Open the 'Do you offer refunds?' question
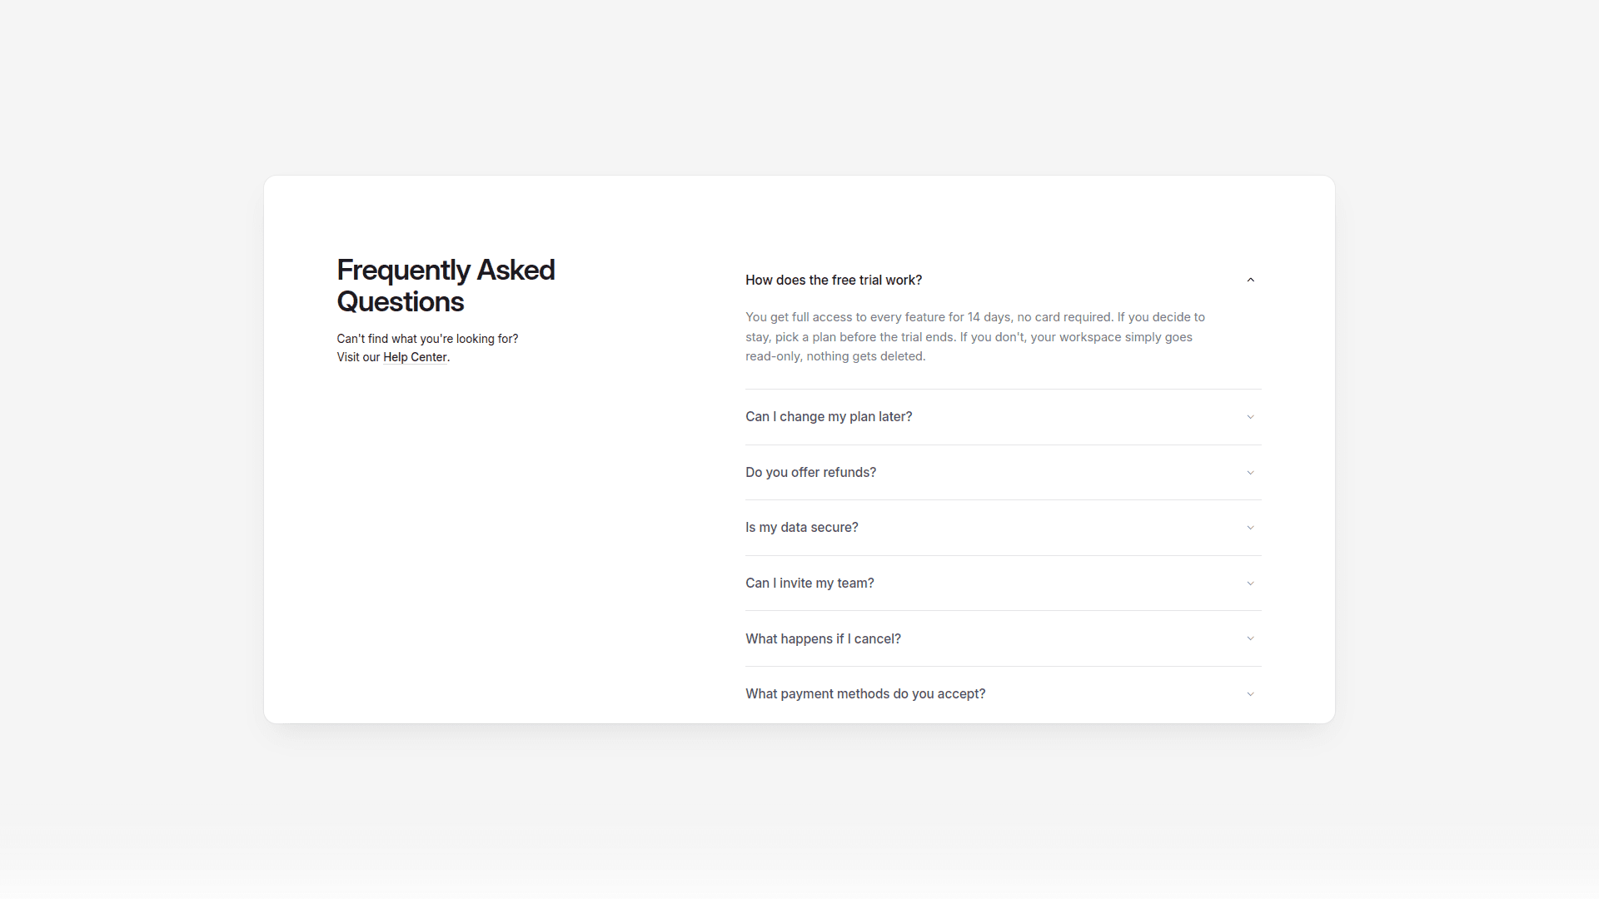Screen dimensions: 1599x899 (x=1003, y=473)
